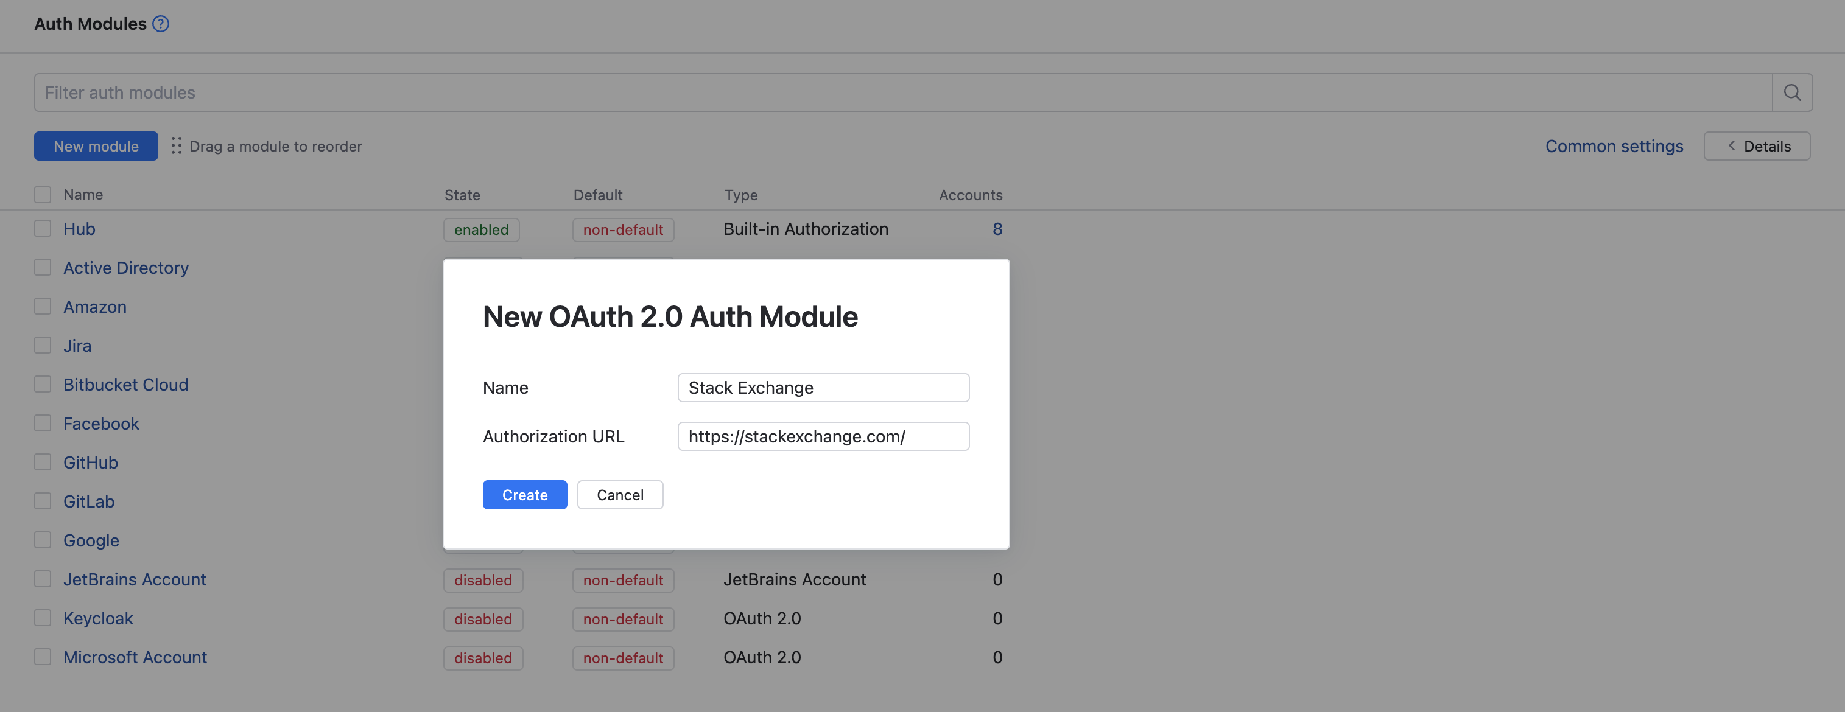Click the New module button

pyautogui.click(x=96, y=146)
